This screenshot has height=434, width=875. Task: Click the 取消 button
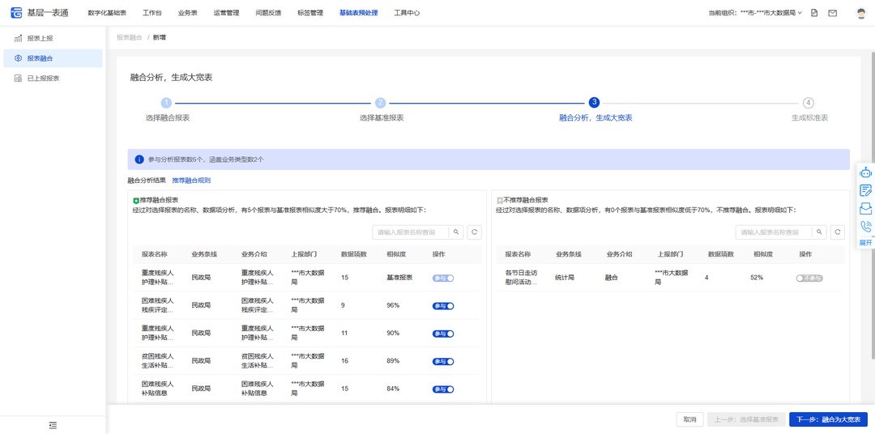tap(689, 419)
